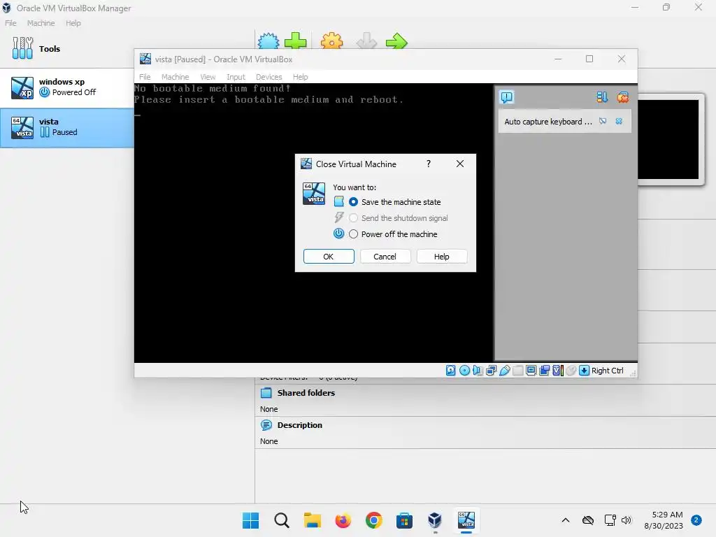
Task: Click the shared folders status bar indicator
Action: [518, 371]
